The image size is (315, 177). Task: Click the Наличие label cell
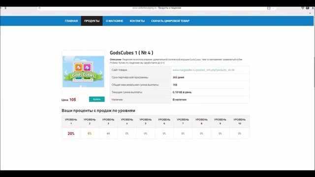pos(140,99)
